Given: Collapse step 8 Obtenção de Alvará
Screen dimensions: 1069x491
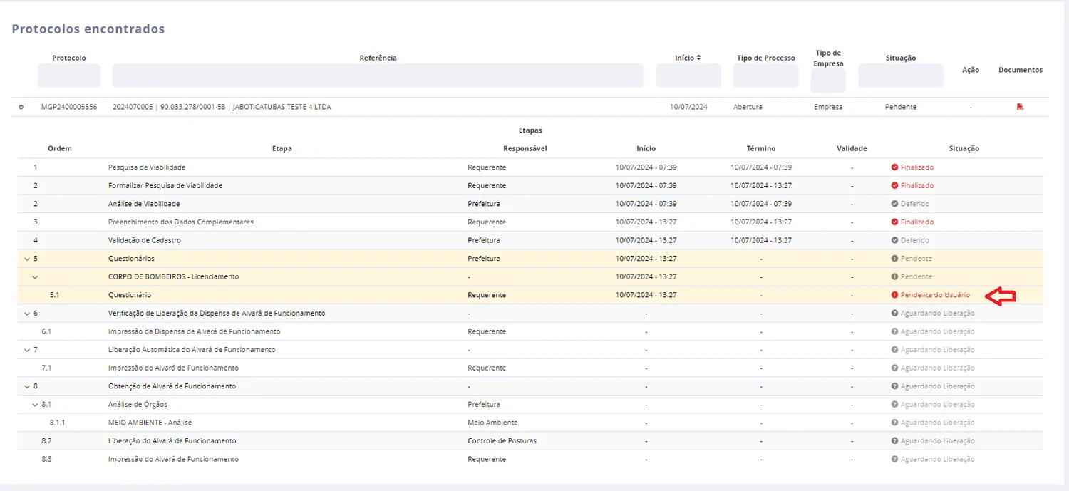Looking at the screenshot, I should point(27,386).
